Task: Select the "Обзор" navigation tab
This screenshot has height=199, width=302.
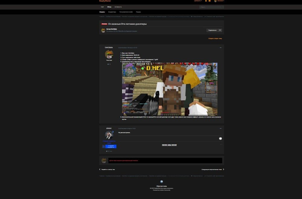Action: (109, 7)
